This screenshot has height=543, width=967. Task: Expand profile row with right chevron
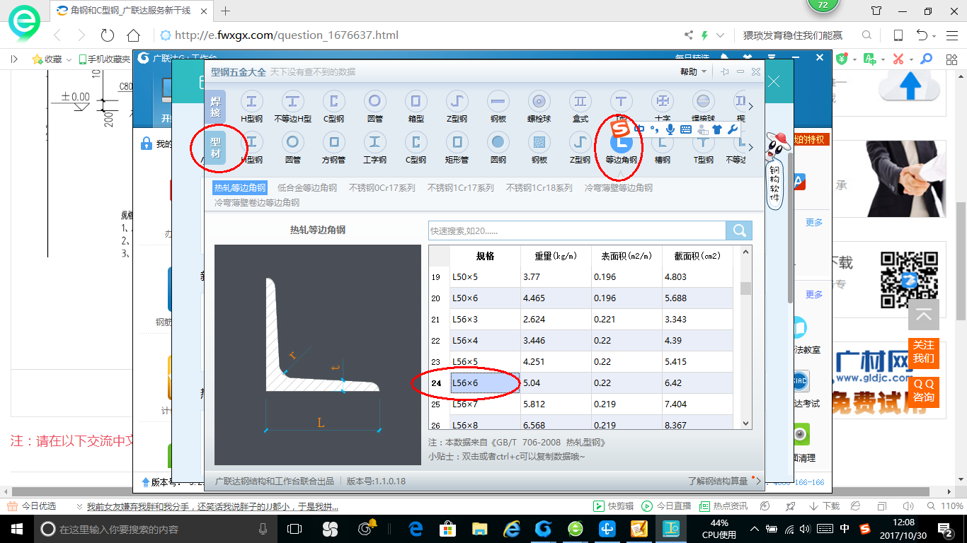pos(751,148)
